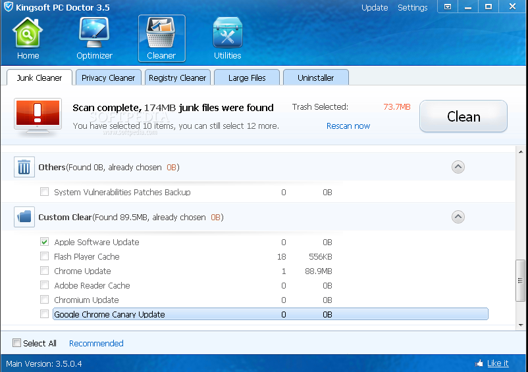This screenshot has width=528, height=372.
Task: Open the Home section icon
Action: 28,34
